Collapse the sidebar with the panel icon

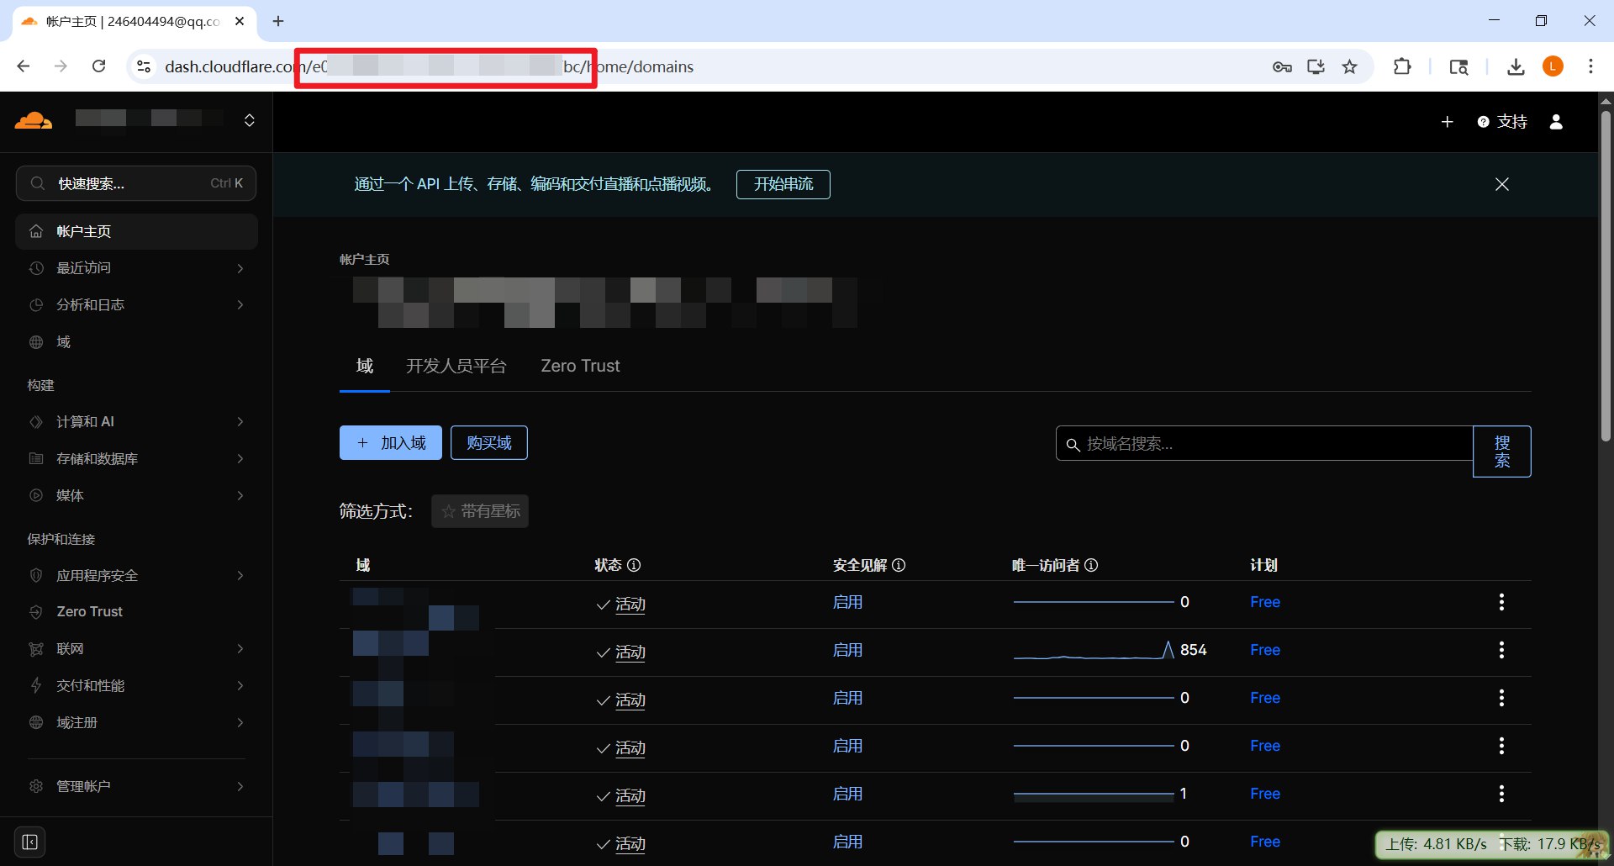[x=30, y=842]
